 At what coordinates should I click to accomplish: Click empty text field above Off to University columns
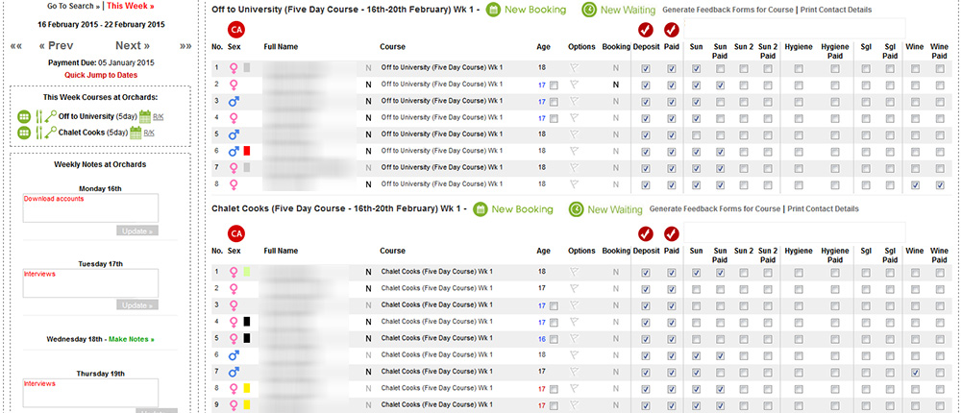(795, 28)
